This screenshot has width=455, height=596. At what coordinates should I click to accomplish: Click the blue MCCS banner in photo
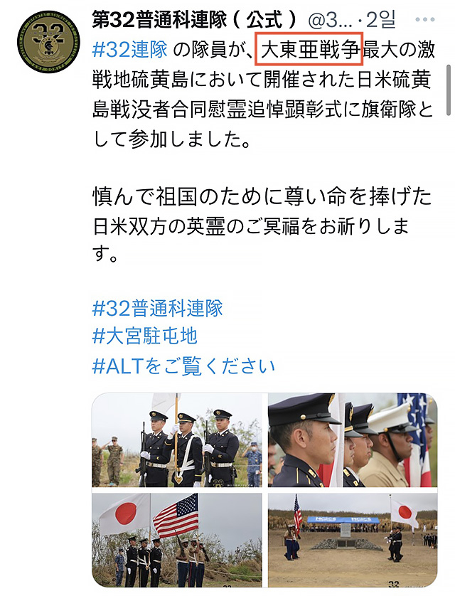(343, 520)
